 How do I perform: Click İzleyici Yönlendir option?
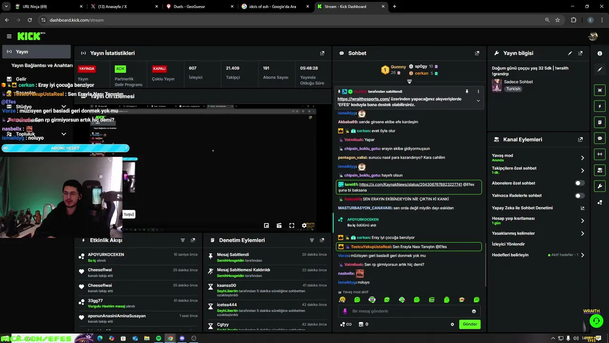coord(508,244)
